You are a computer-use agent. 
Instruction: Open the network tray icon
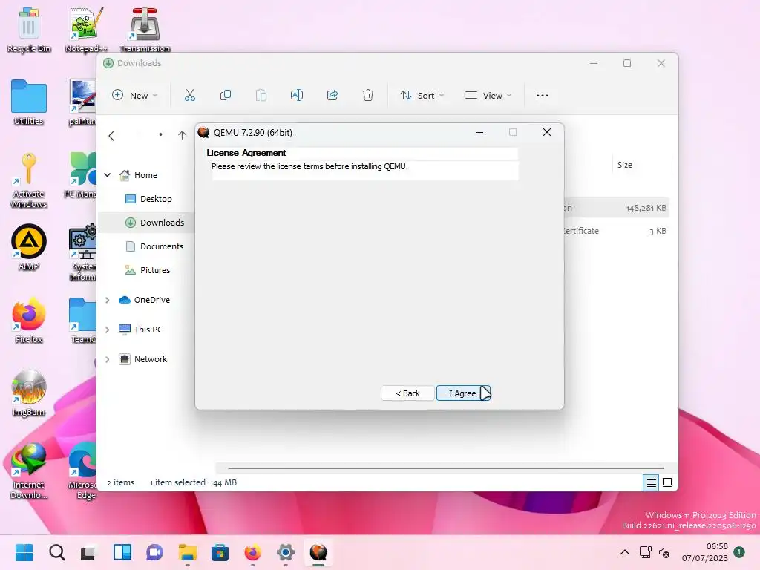click(646, 552)
